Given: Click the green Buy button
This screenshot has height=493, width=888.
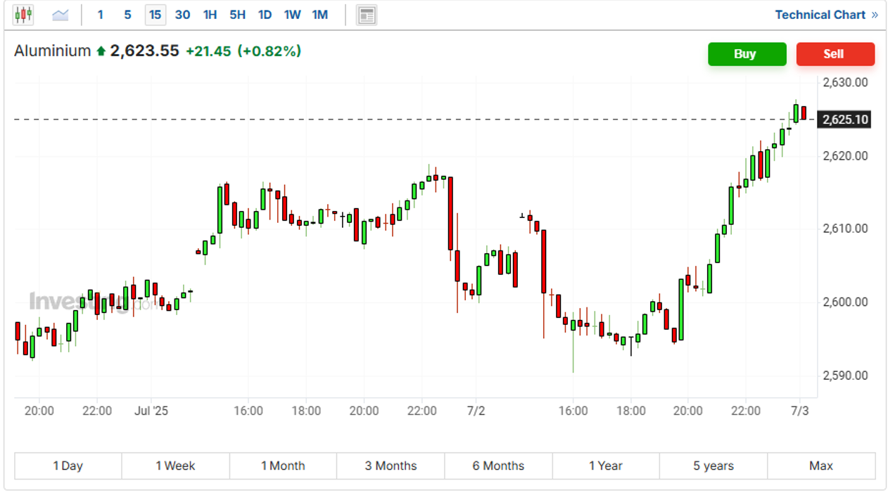Looking at the screenshot, I should 747,54.
